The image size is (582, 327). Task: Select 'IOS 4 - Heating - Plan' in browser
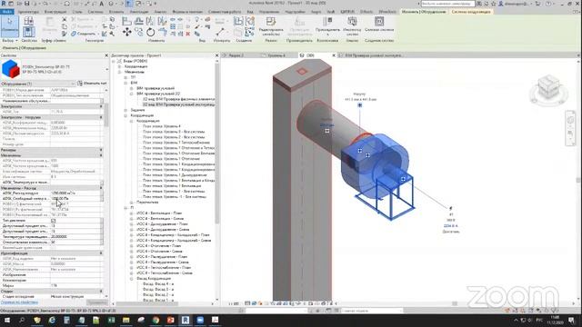tap(158, 246)
